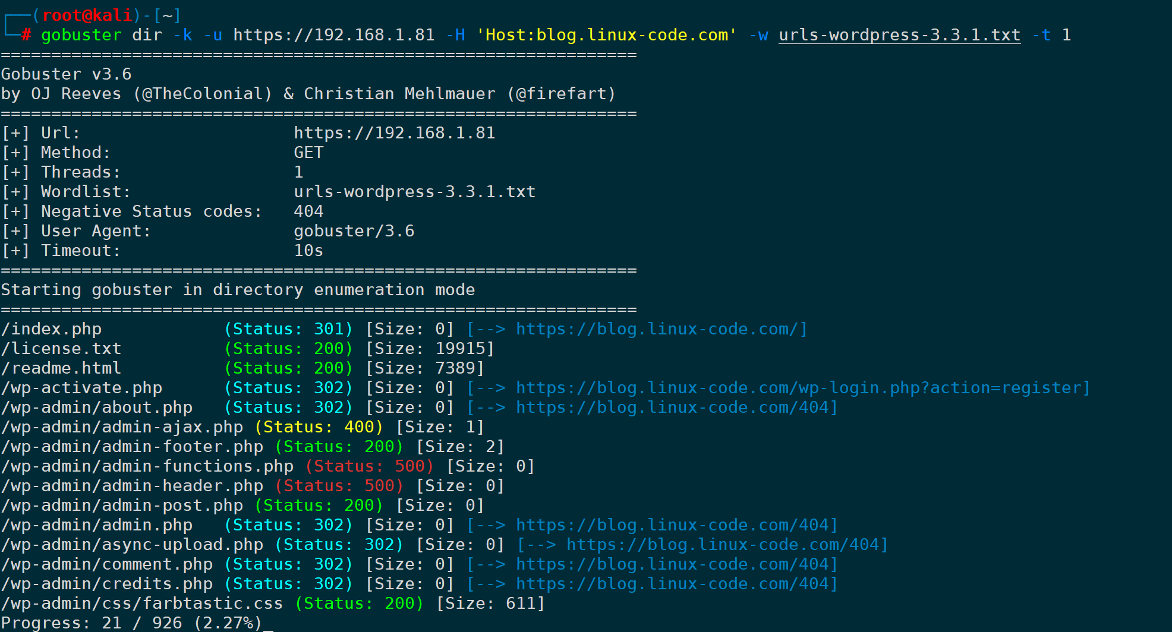
Task: Click the root@kali prompt text
Action: coord(87,15)
